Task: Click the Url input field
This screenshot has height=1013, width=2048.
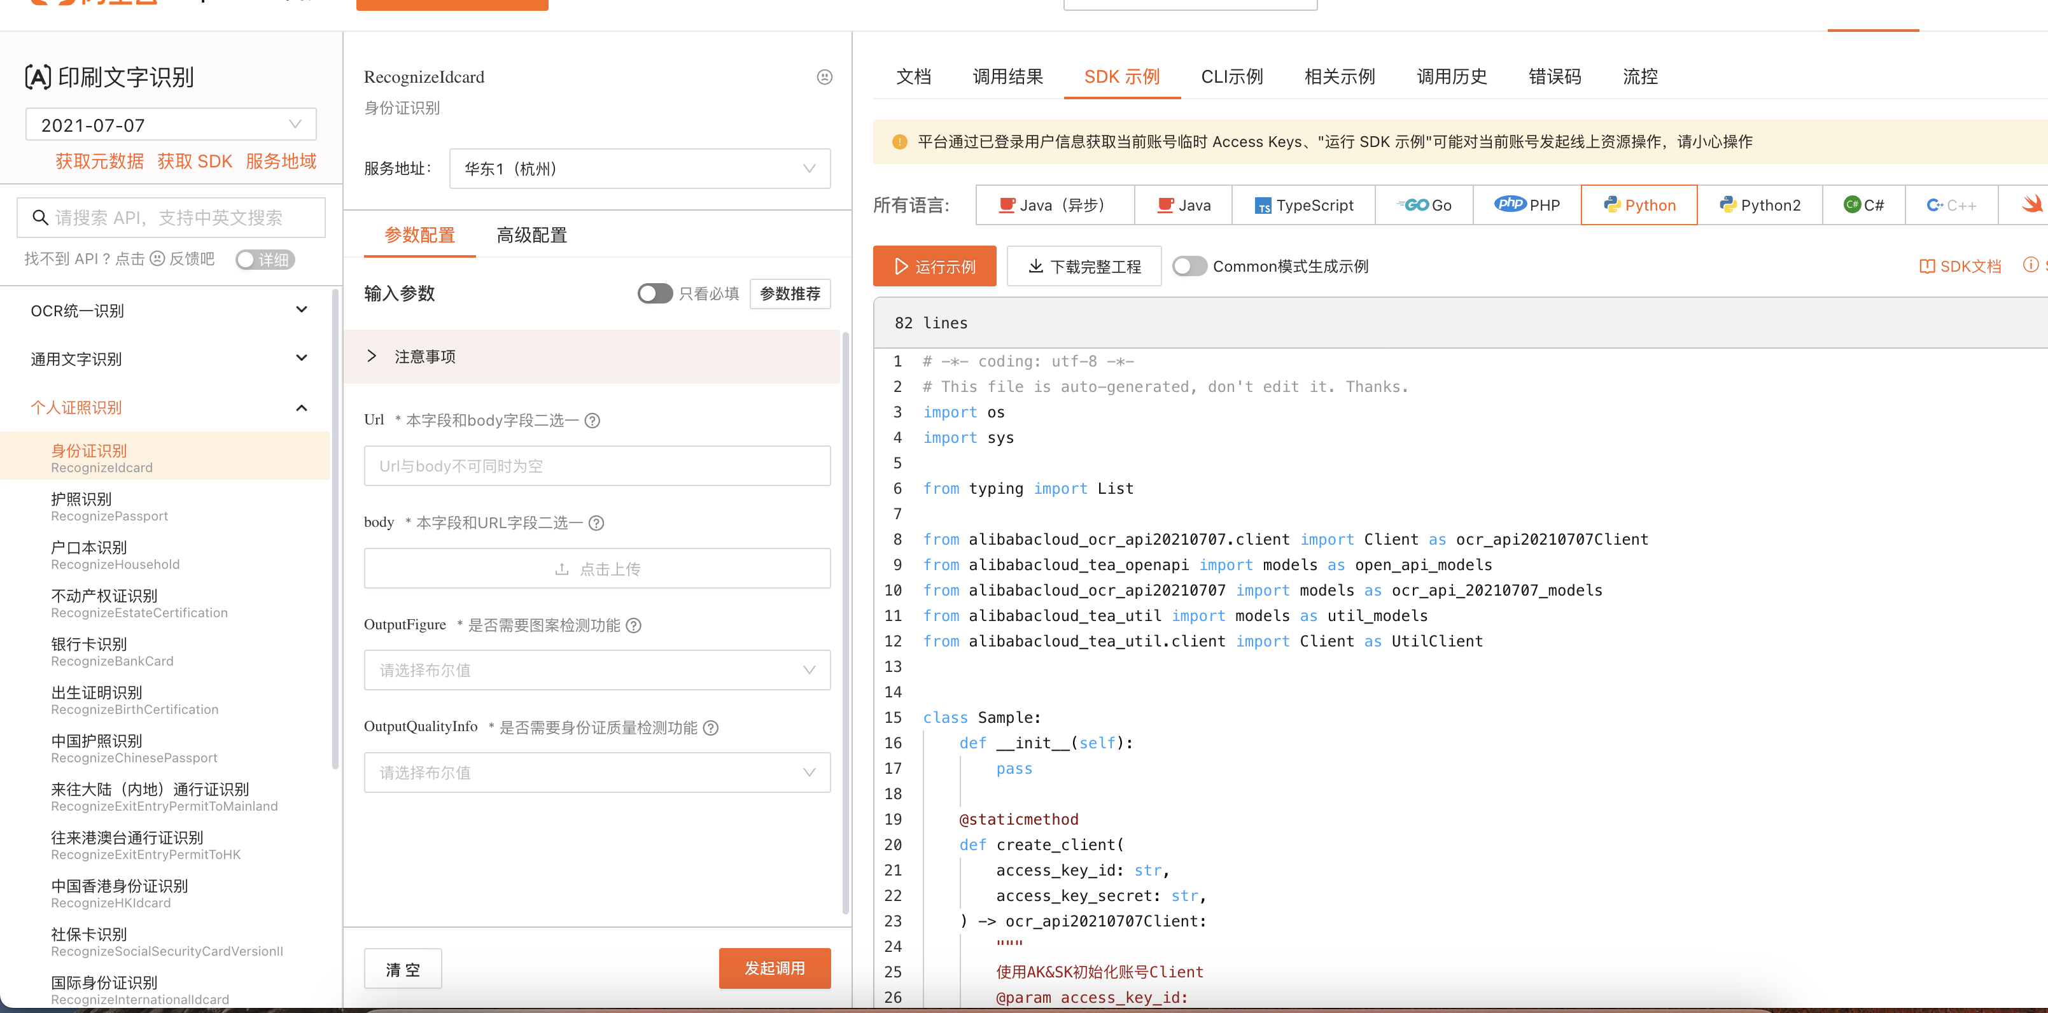Action: point(597,466)
